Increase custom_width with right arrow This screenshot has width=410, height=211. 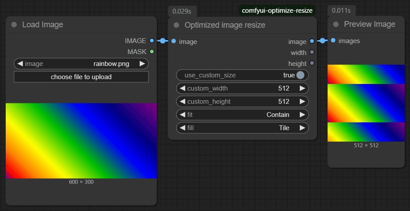pyautogui.click(x=302, y=88)
